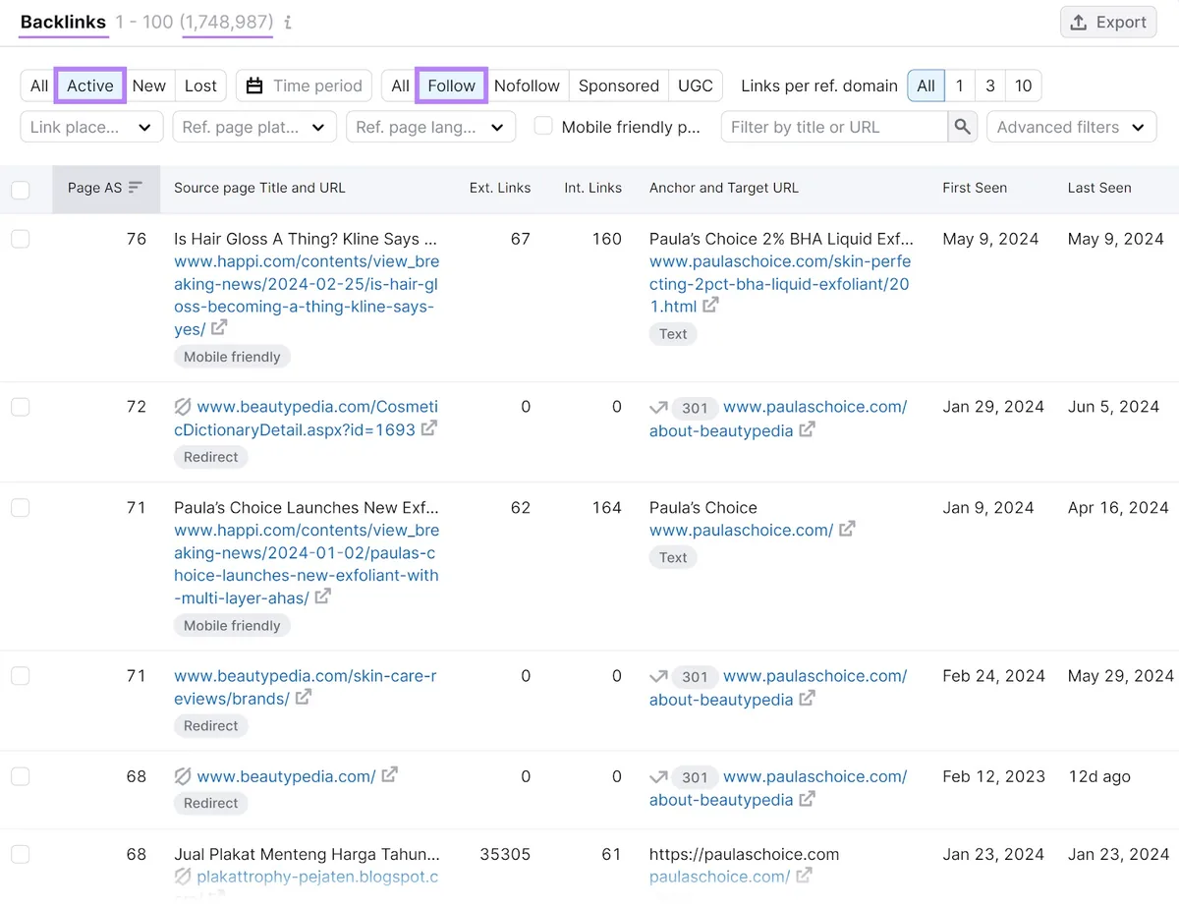Check the www.beautypedia.com/ row checkbox

[21, 776]
